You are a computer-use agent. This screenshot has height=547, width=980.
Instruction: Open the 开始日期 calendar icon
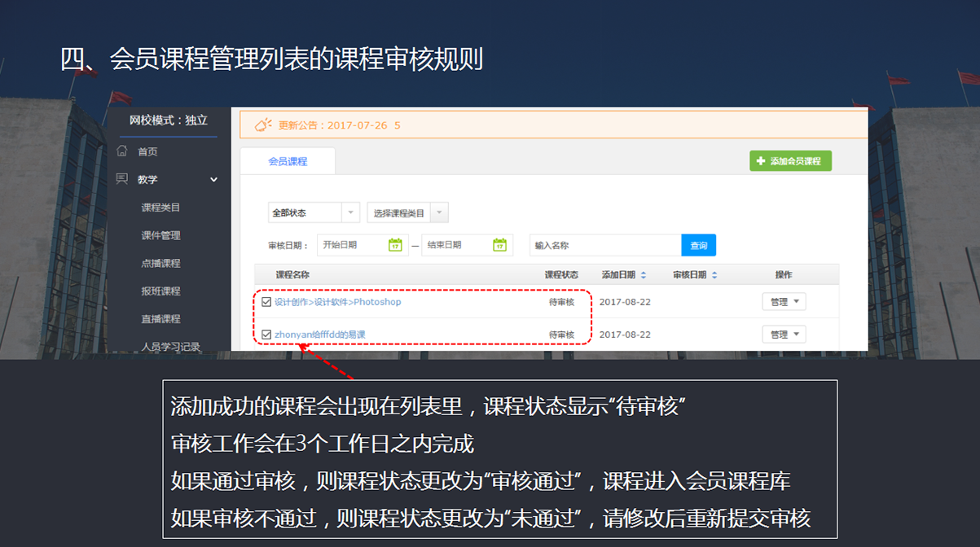tap(395, 245)
